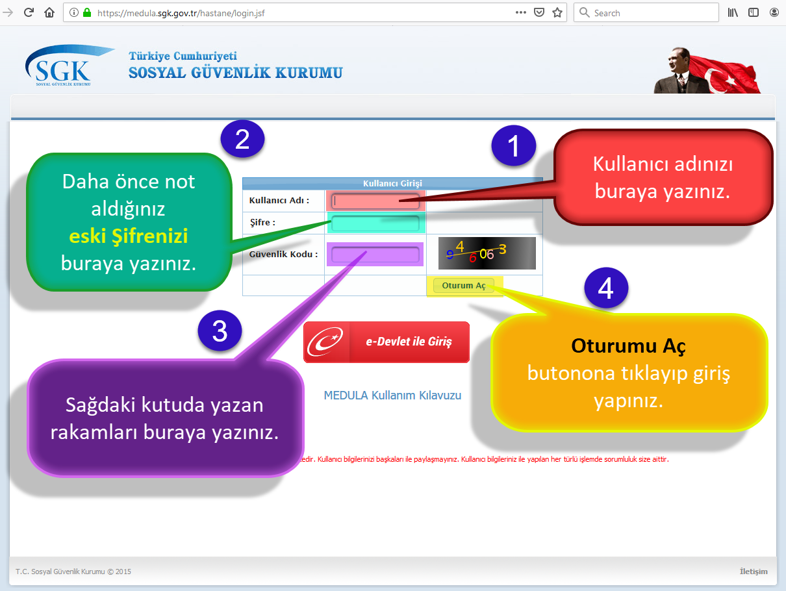Open the Firefox Library icon
Screen dimensions: 786x591
(733, 12)
